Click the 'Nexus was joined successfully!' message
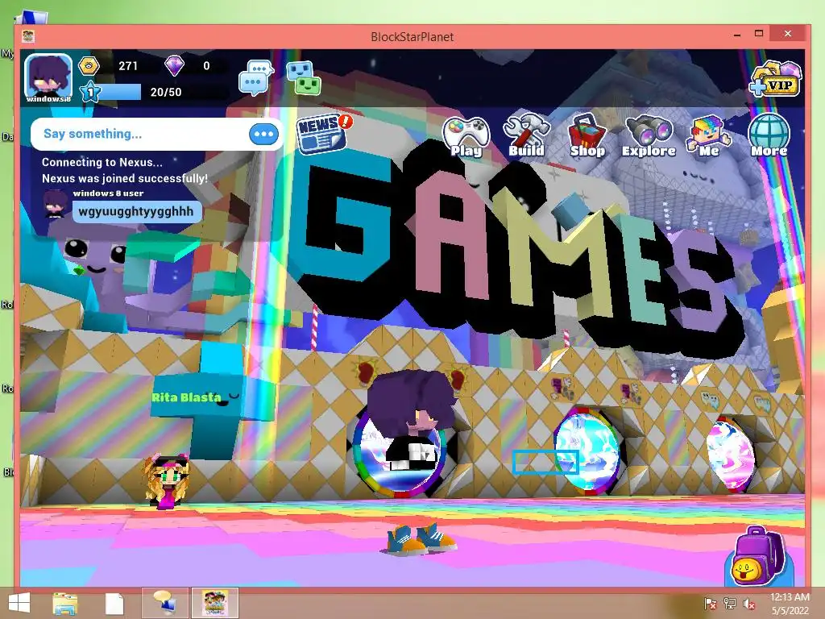The height and width of the screenshot is (619, 825). 125,178
